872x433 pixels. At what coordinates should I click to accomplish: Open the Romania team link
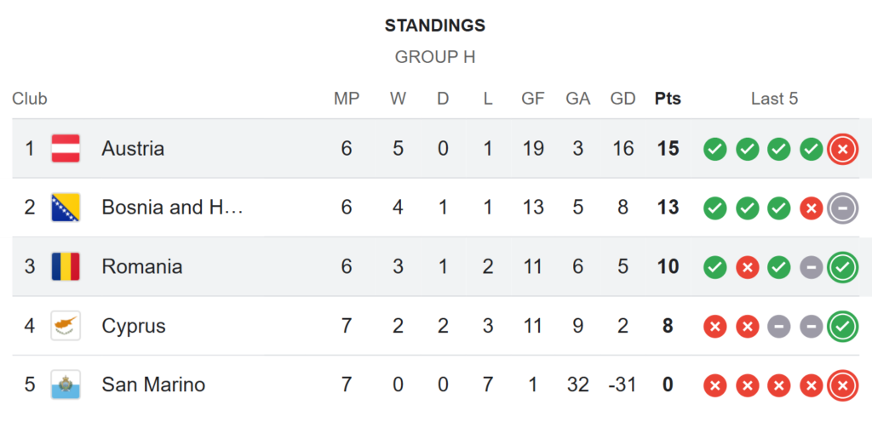click(x=141, y=266)
